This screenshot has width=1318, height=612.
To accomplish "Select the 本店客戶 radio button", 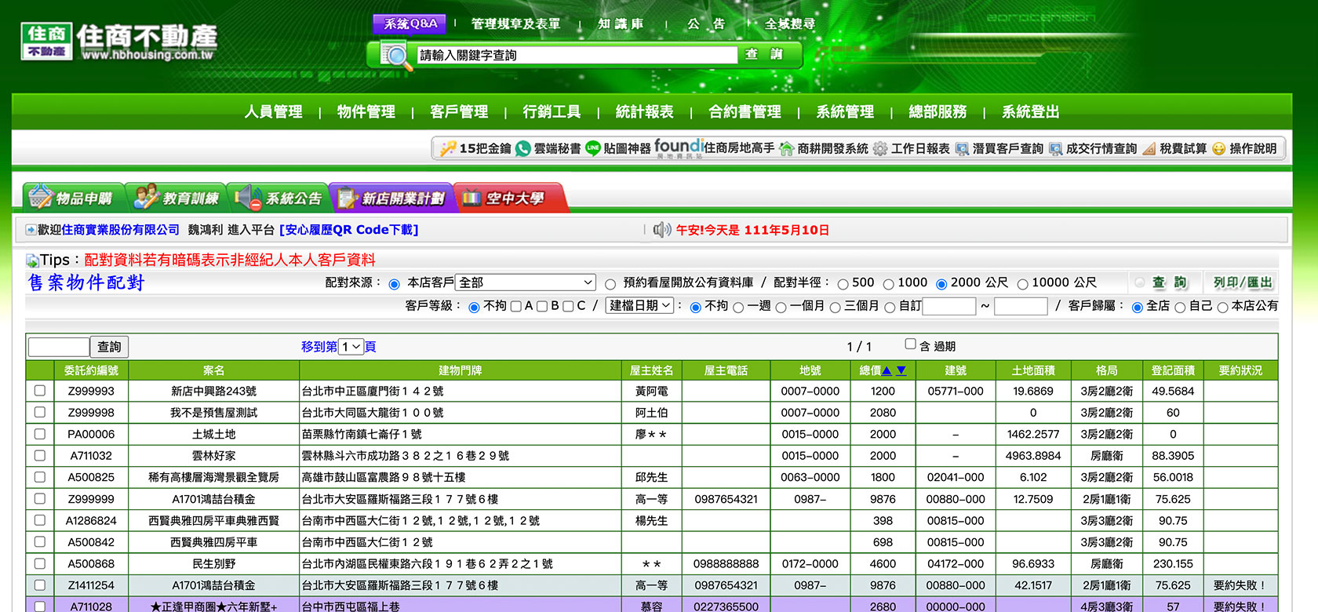I will coord(395,284).
